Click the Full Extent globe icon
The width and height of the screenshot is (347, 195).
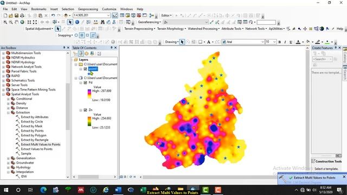[x=22, y=22]
